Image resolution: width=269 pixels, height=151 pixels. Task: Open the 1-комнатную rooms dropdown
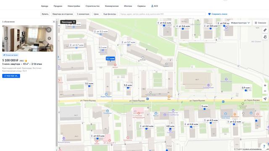(83, 14)
